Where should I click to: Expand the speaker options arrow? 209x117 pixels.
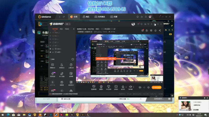pos(133,87)
